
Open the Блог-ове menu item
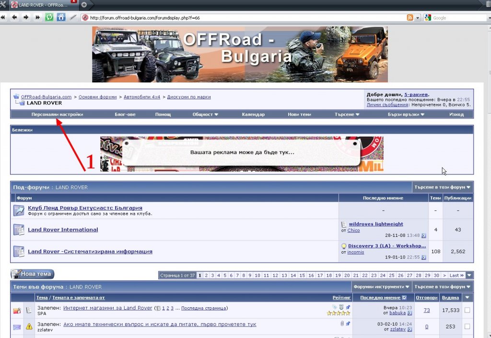tap(125, 115)
